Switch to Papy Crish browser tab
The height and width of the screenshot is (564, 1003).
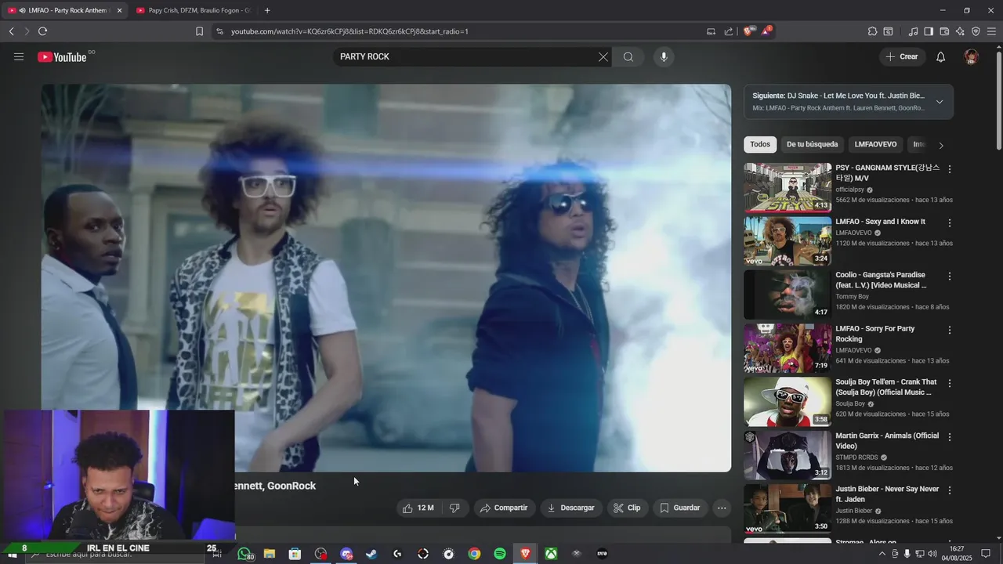(193, 10)
